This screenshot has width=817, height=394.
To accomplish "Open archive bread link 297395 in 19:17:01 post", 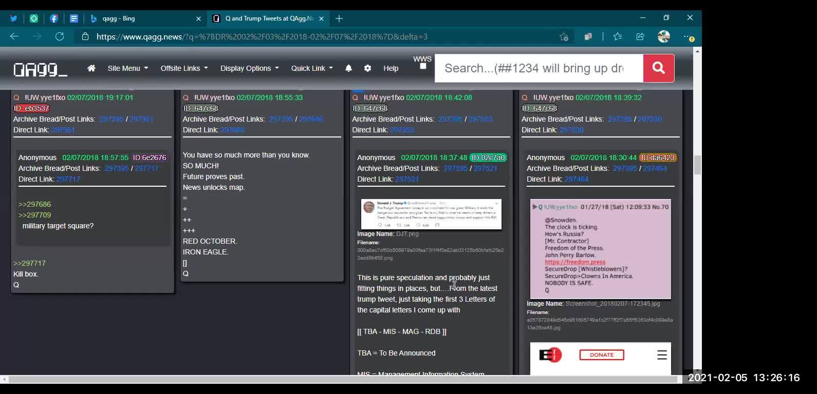I will tap(112, 119).
